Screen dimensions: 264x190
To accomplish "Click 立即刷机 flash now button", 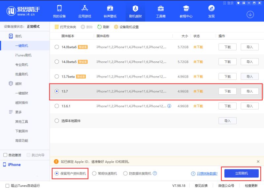I will pos(242,173).
